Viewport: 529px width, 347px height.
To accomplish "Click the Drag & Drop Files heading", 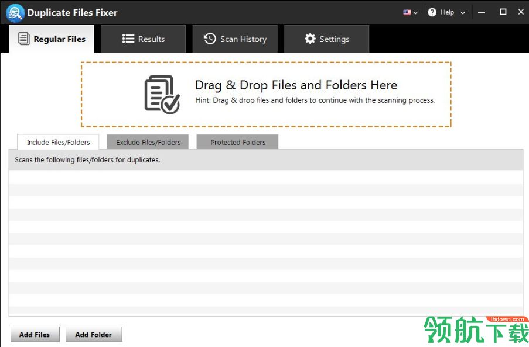I will click(x=296, y=85).
